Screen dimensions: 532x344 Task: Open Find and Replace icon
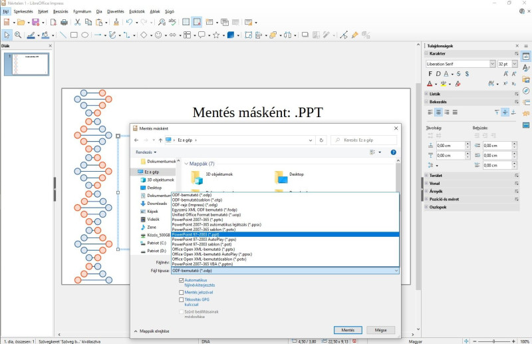(162, 23)
